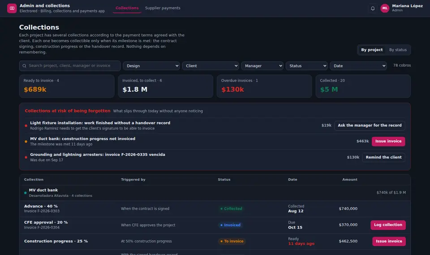Image resolution: width=430 pixels, height=255 pixels.
Task: Go to the Supplier payments tab
Action: tap(163, 8)
